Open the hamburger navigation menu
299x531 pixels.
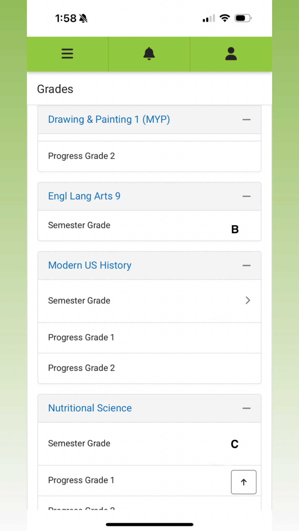coord(67,54)
